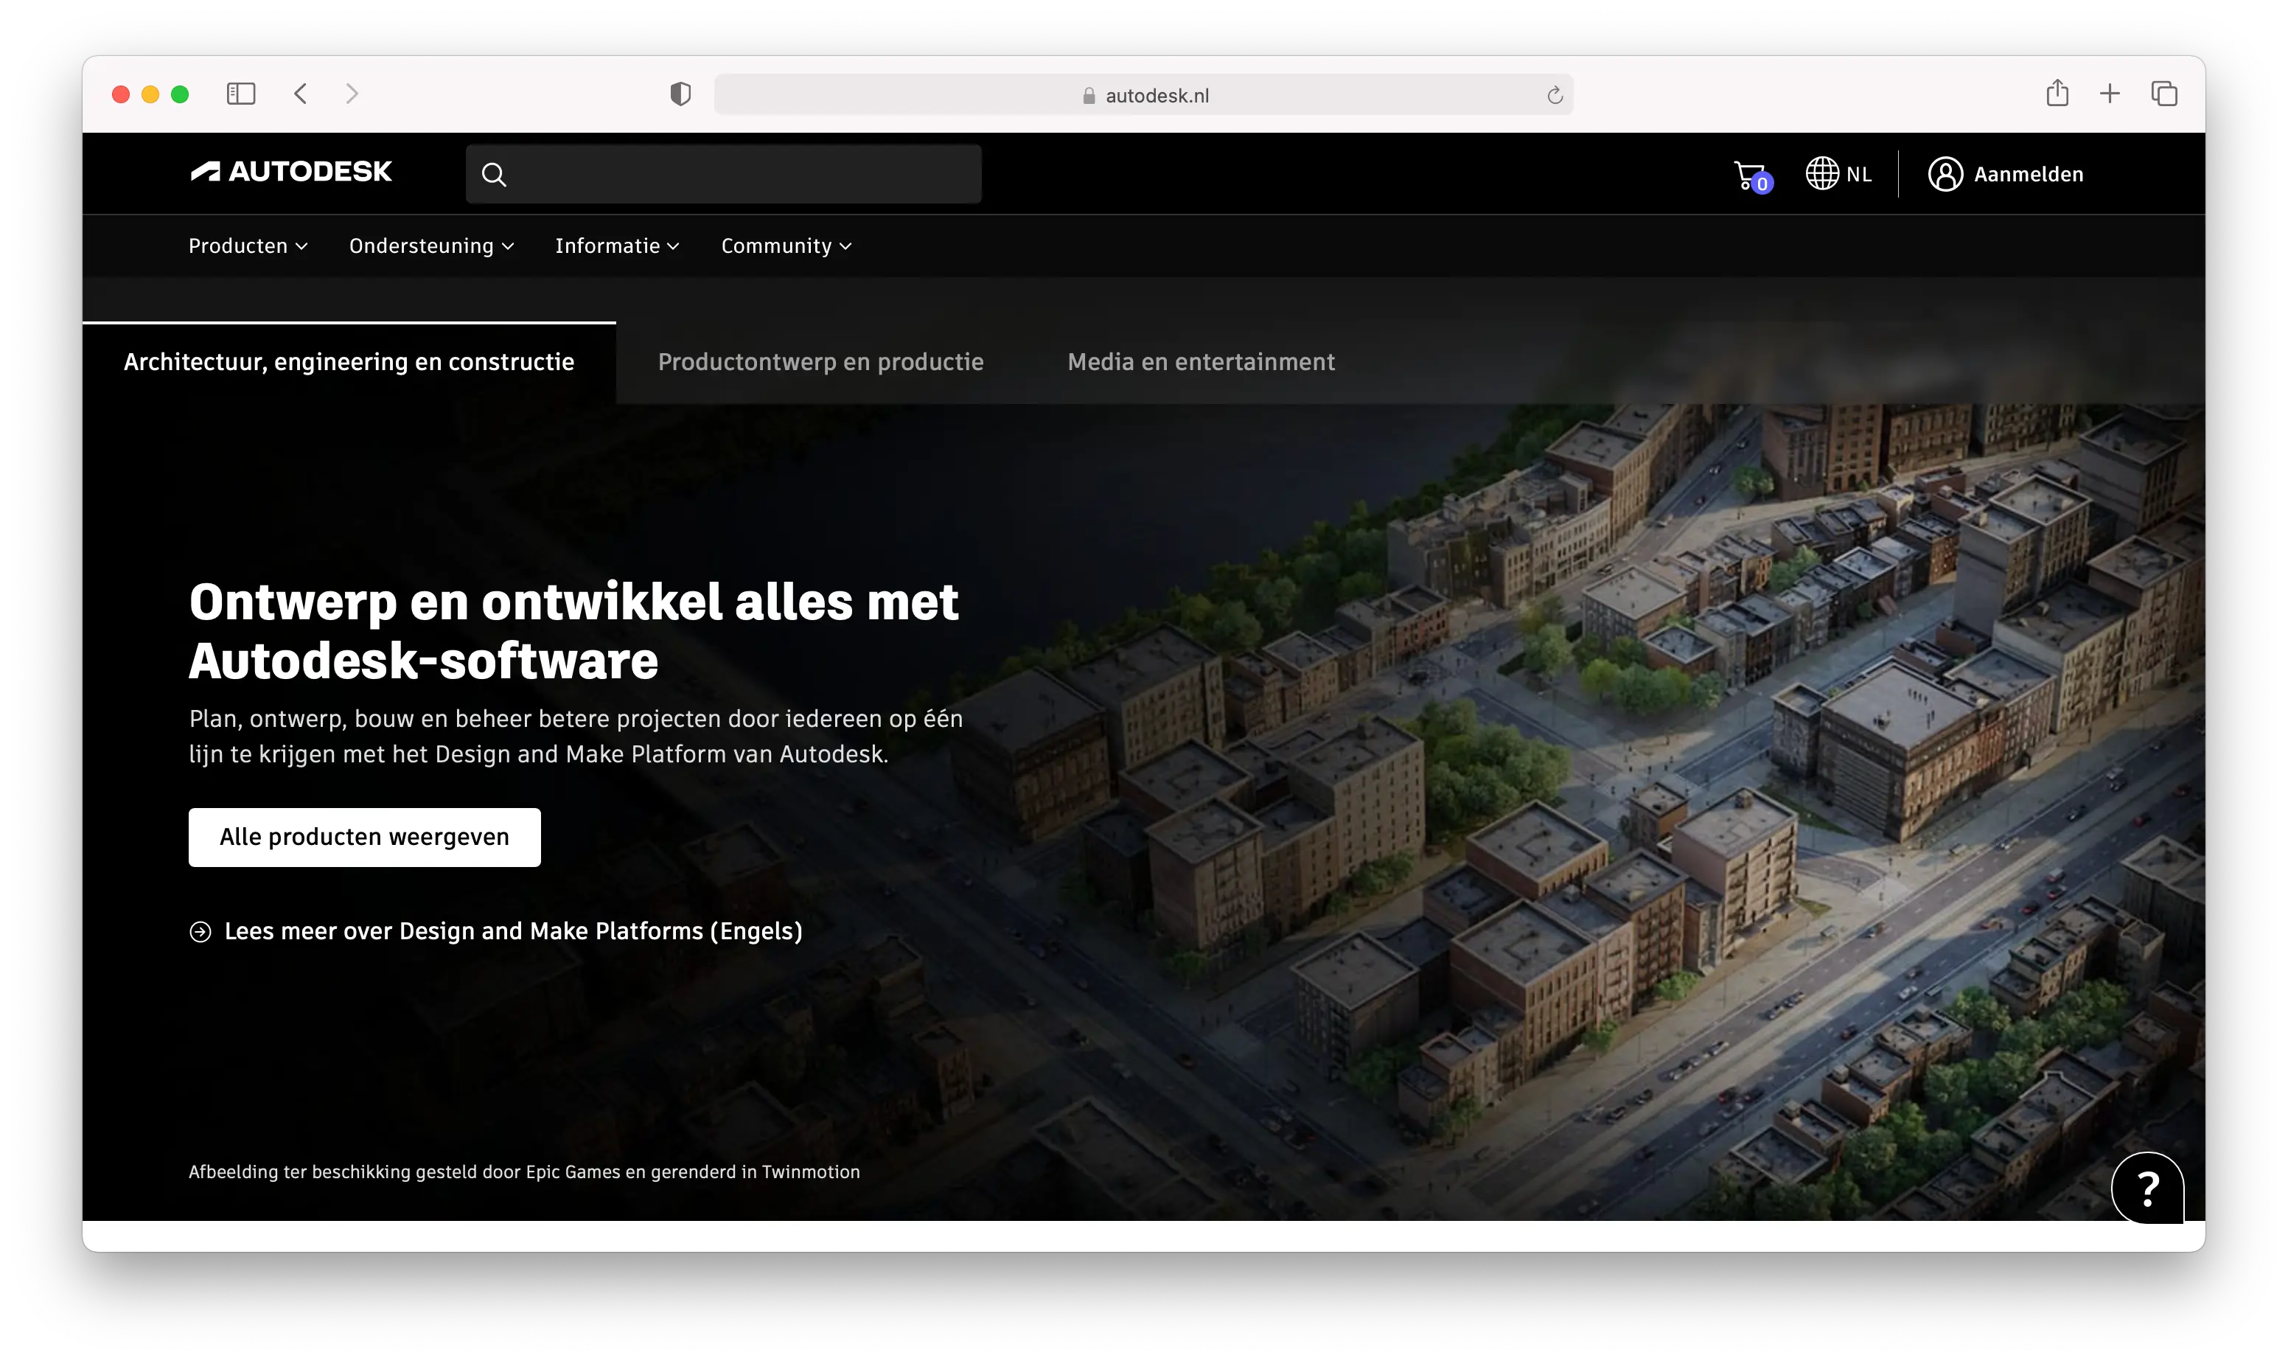Open the Safari share icon
The height and width of the screenshot is (1361, 2288).
click(x=2058, y=94)
